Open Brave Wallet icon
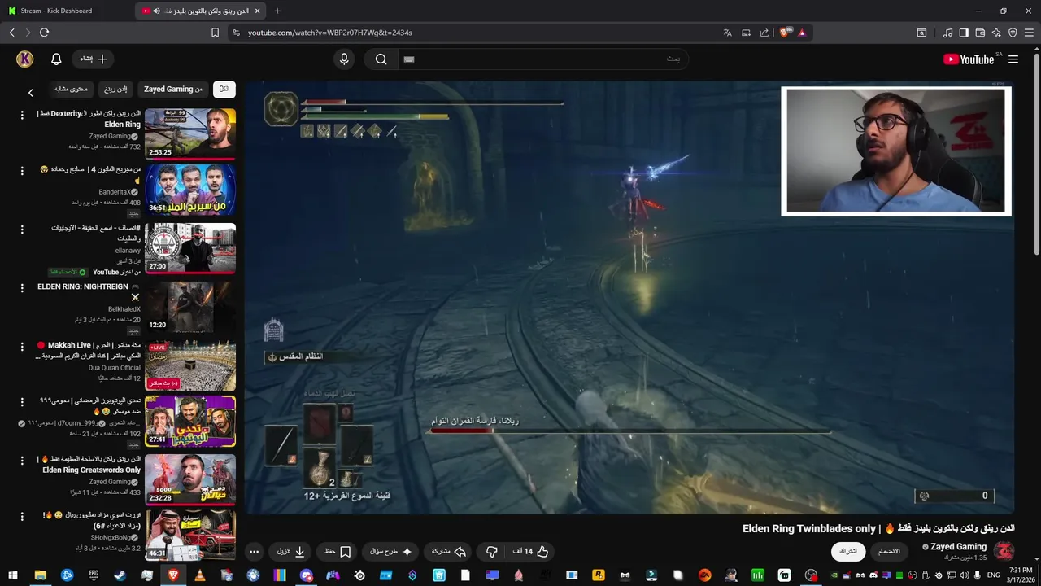Viewport: 1041px width, 586px height. tap(980, 33)
